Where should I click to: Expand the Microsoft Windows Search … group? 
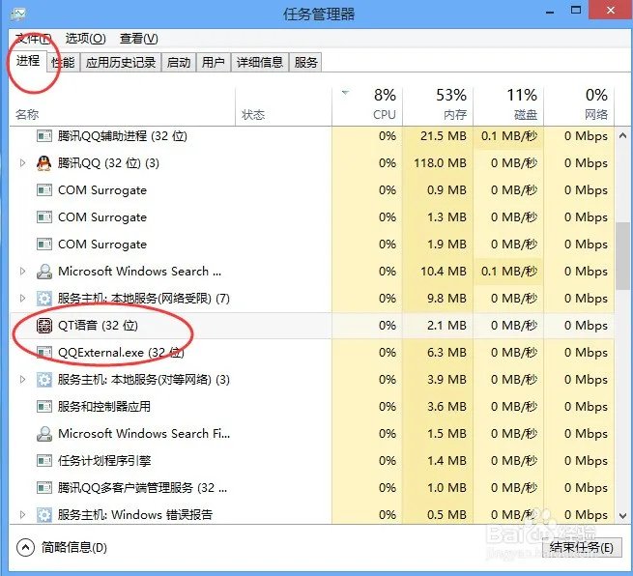point(22,272)
